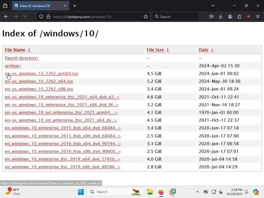Download enterprise ltsc 2019 x86 ISO

pos(62,167)
